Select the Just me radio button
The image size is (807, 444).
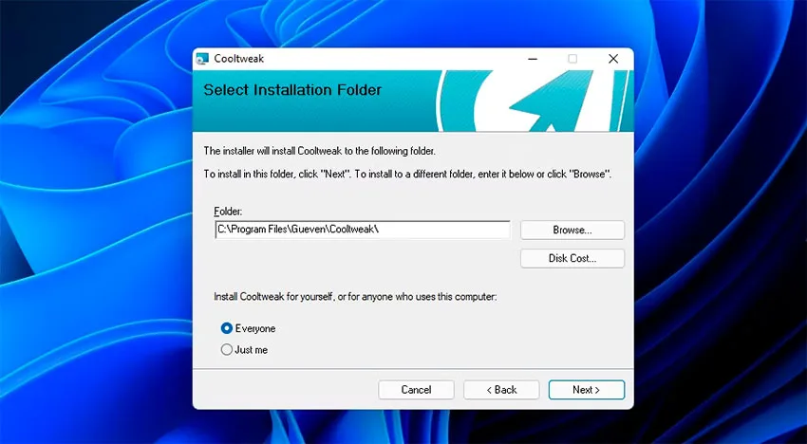pyautogui.click(x=227, y=350)
